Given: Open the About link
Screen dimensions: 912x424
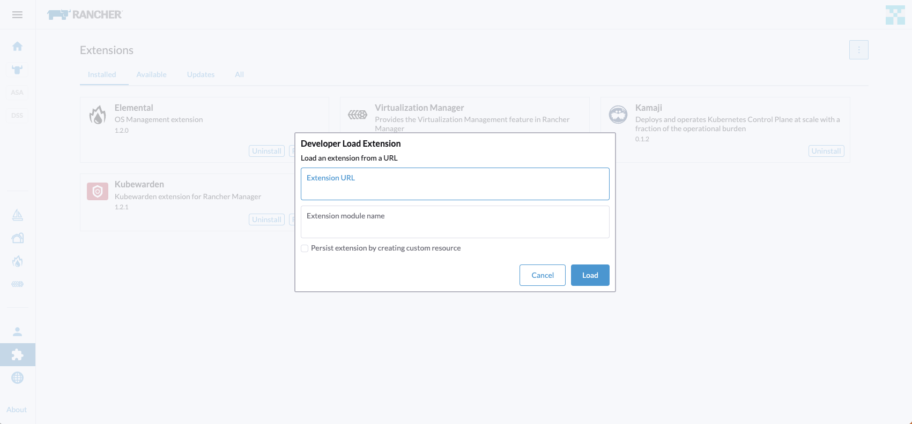Looking at the screenshot, I should tap(17, 410).
